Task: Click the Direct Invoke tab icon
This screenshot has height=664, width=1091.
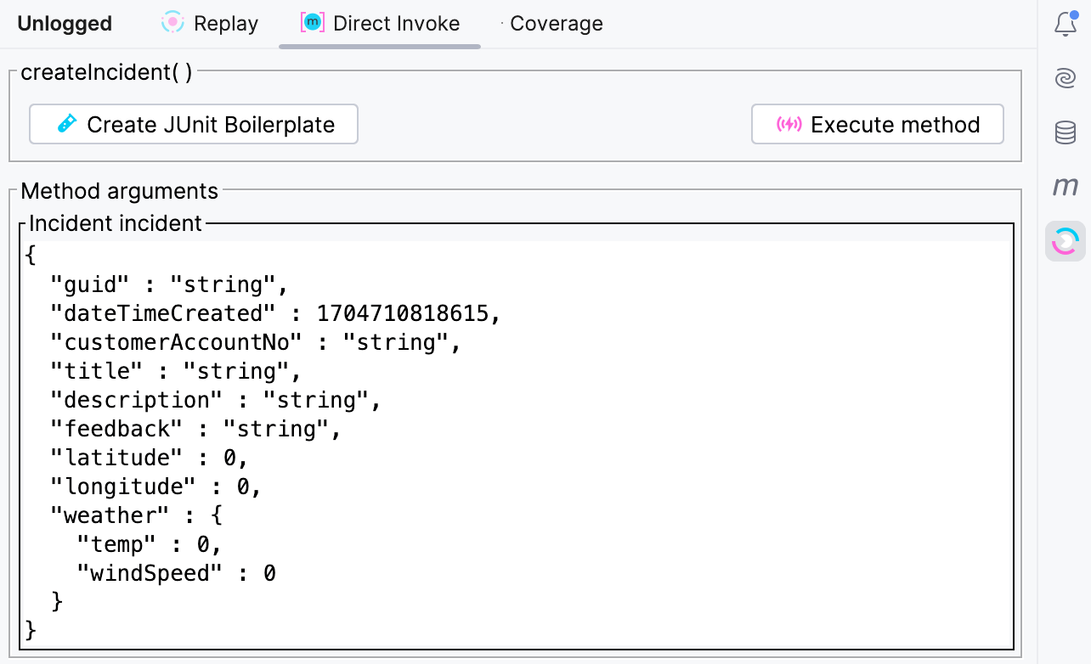Action: point(313,23)
